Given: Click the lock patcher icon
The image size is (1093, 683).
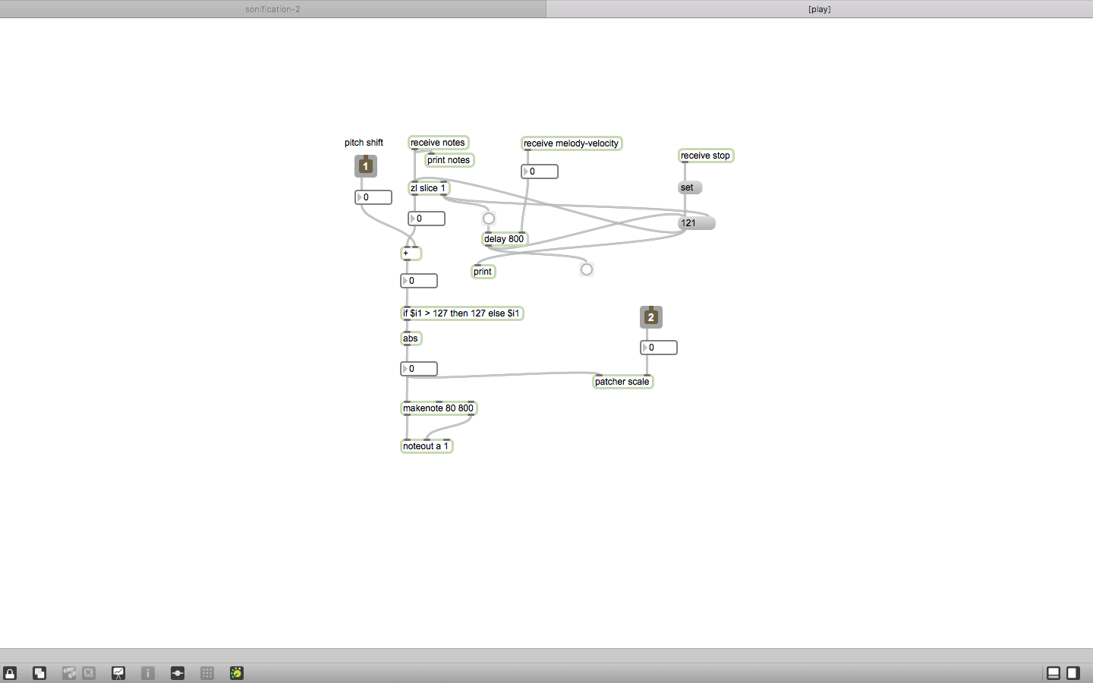Looking at the screenshot, I should coord(10,673).
